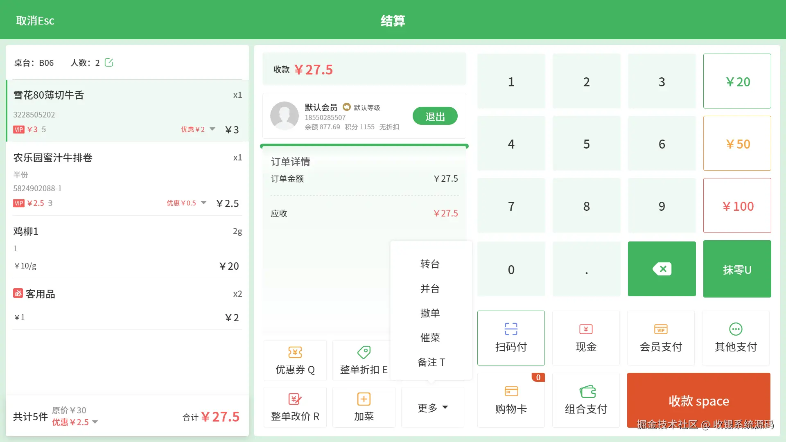This screenshot has width=786, height=442.
Task: Click the edit icon next to guest count
Action: click(109, 63)
